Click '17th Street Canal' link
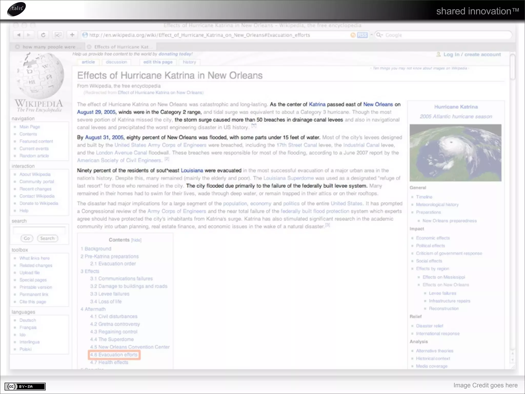The image size is (525, 394). (x=297, y=145)
